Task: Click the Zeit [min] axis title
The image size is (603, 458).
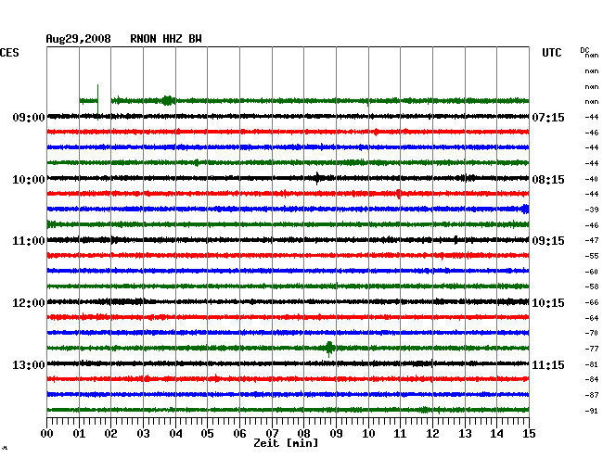Action: (286, 443)
